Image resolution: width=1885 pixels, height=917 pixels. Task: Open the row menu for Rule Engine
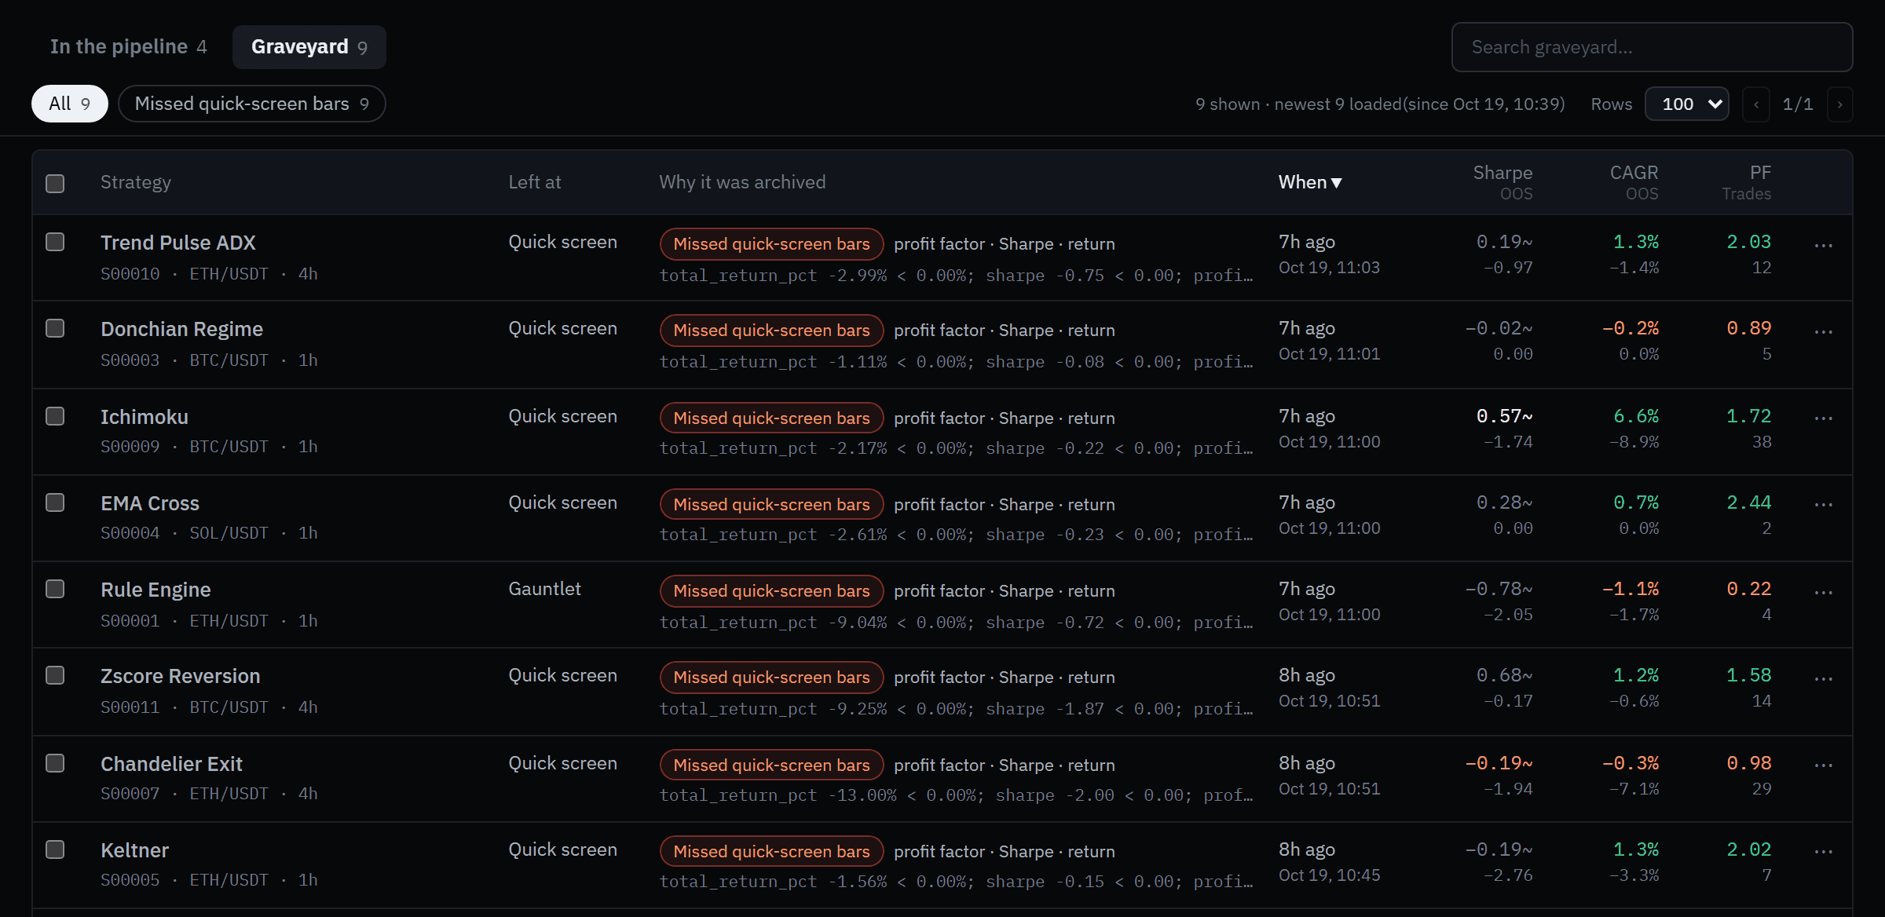(x=1823, y=593)
